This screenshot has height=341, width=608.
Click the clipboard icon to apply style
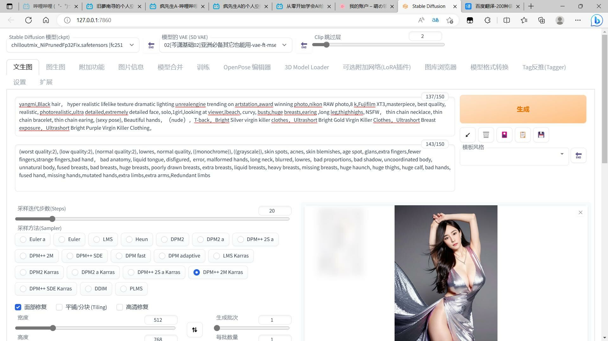523,135
